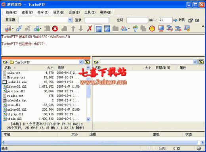Toggle the folder tree view icon

click(107, 29)
